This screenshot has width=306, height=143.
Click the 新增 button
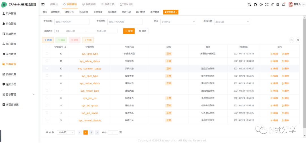point(48,40)
